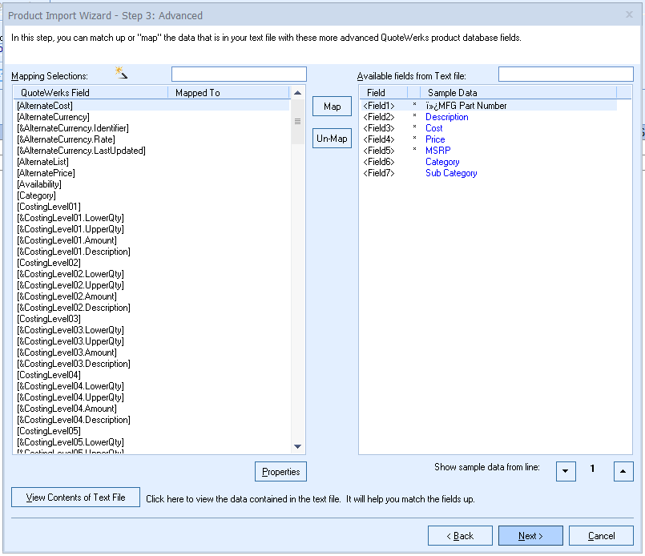645x556 pixels.
Task: Select Field7 Sub Category row
Action: pyautogui.click(x=450, y=173)
